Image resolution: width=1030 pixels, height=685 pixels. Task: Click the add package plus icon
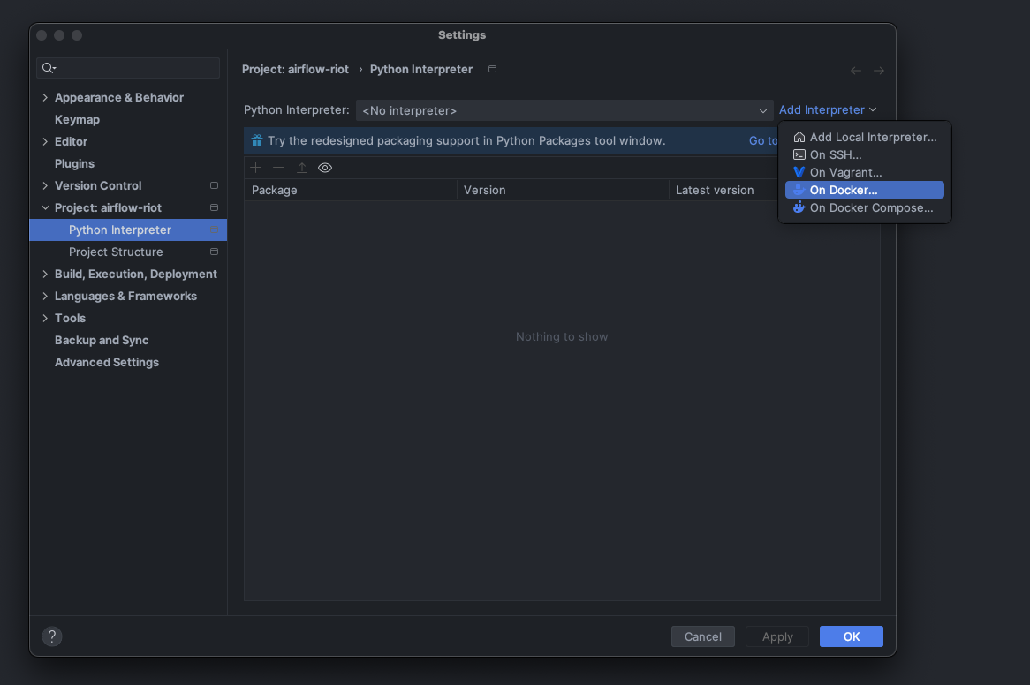[x=255, y=167]
